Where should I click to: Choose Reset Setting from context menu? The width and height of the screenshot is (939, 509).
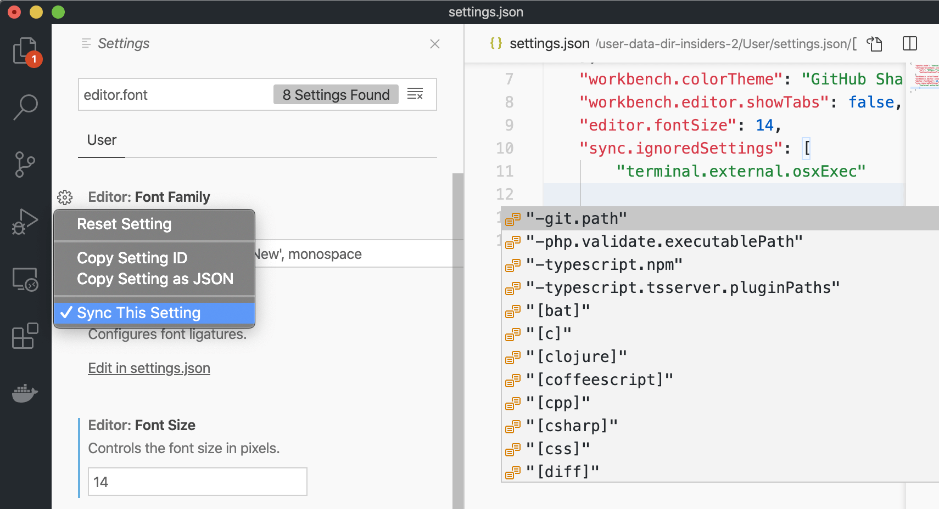pos(124,224)
